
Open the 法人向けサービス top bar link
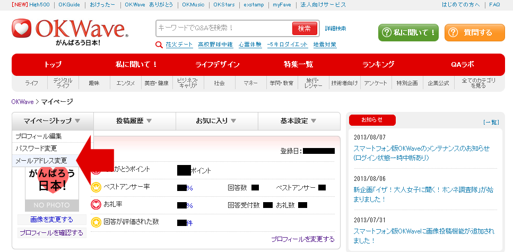point(323,5)
